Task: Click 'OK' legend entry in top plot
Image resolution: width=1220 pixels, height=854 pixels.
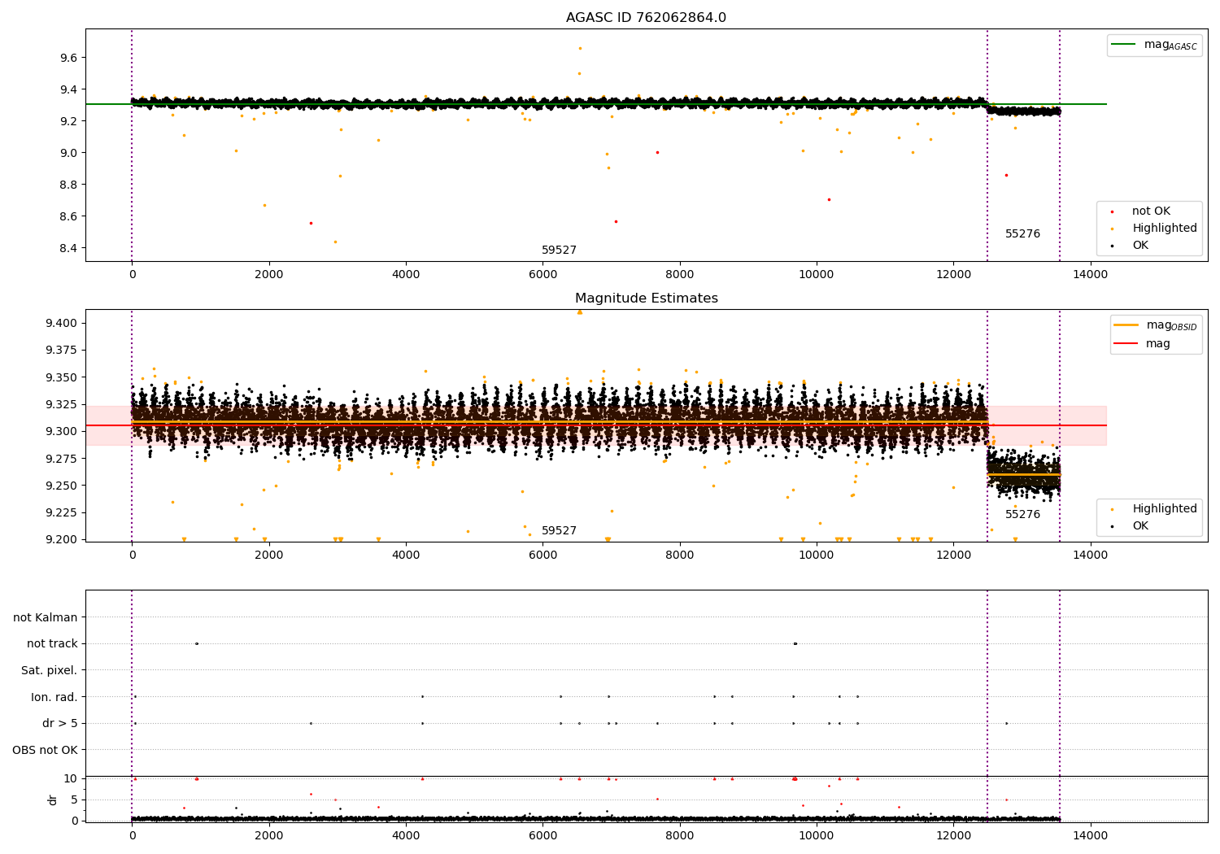Action: point(1131,246)
